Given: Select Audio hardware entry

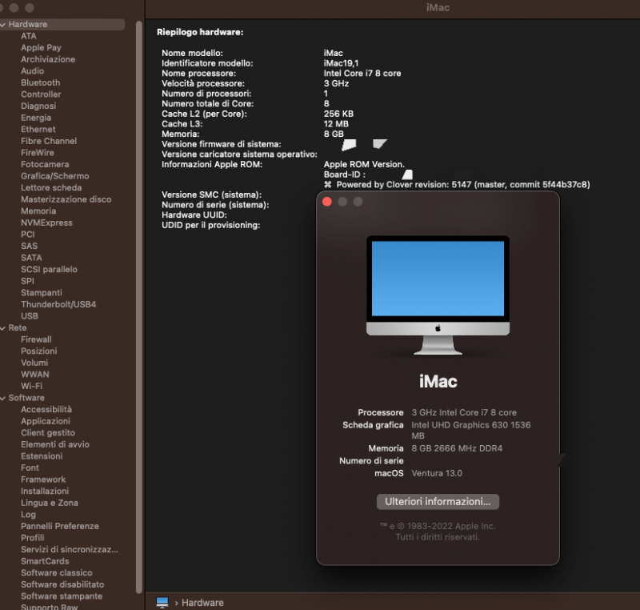Looking at the screenshot, I should tap(32, 71).
